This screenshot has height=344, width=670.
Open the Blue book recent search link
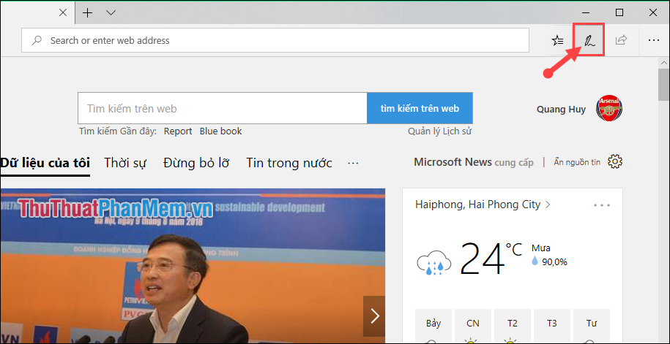[220, 131]
